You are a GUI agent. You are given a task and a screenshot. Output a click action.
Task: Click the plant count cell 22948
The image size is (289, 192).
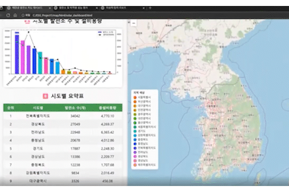75,132
